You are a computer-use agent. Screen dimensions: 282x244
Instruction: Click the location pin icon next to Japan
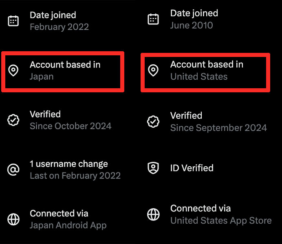coord(13,71)
